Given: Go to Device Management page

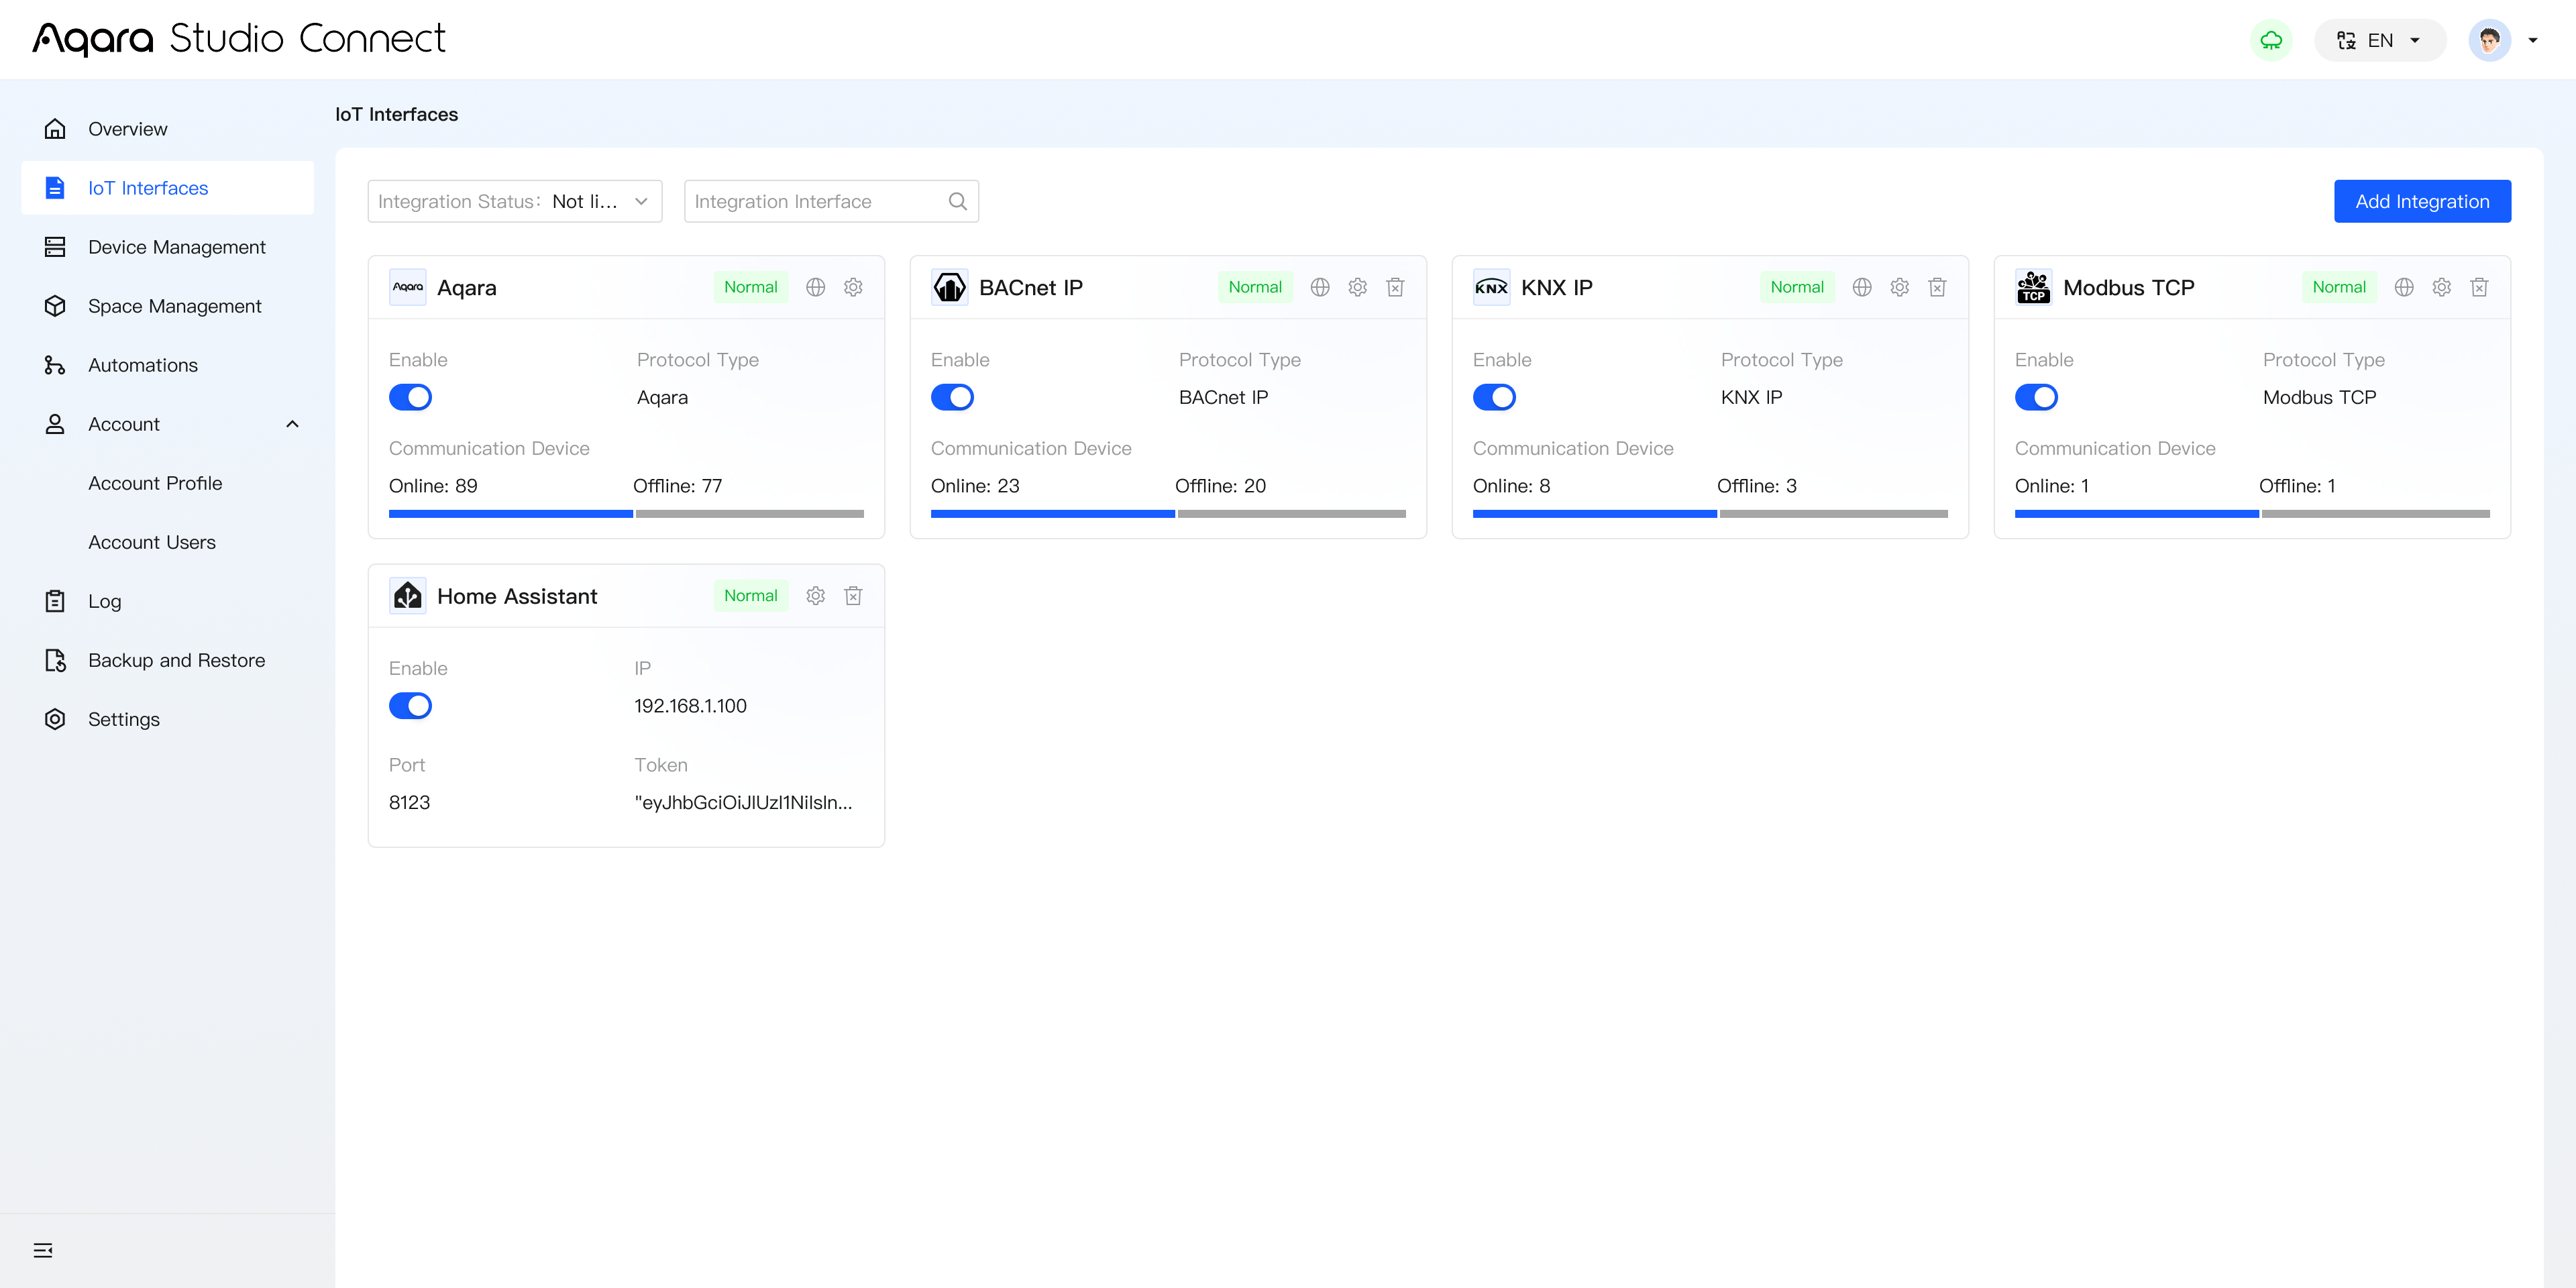Looking at the screenshot, I should 176,247.
